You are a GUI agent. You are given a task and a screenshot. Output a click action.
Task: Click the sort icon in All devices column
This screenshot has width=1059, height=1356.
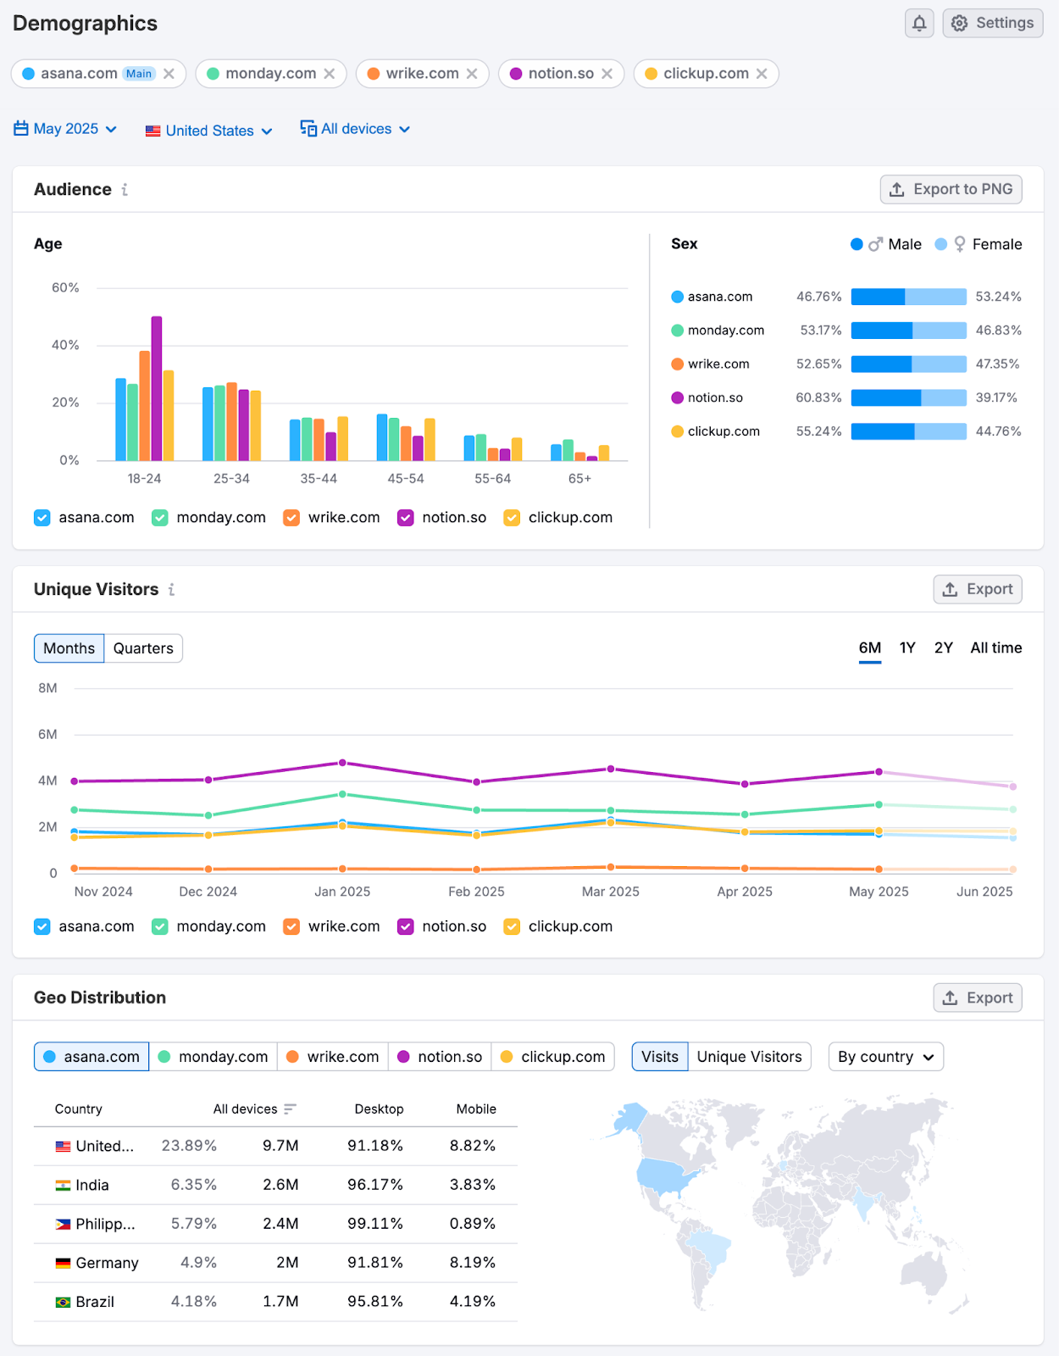(x=290, y=1109)
